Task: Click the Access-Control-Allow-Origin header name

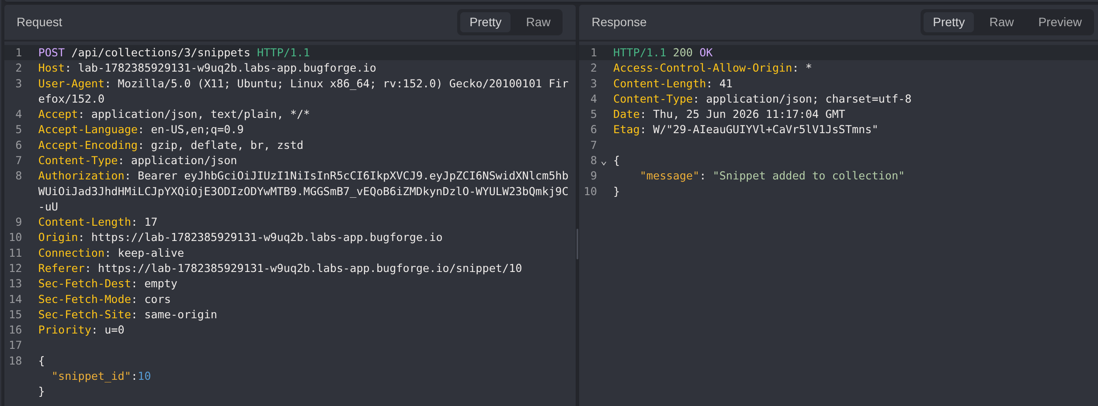Action: 703,68
